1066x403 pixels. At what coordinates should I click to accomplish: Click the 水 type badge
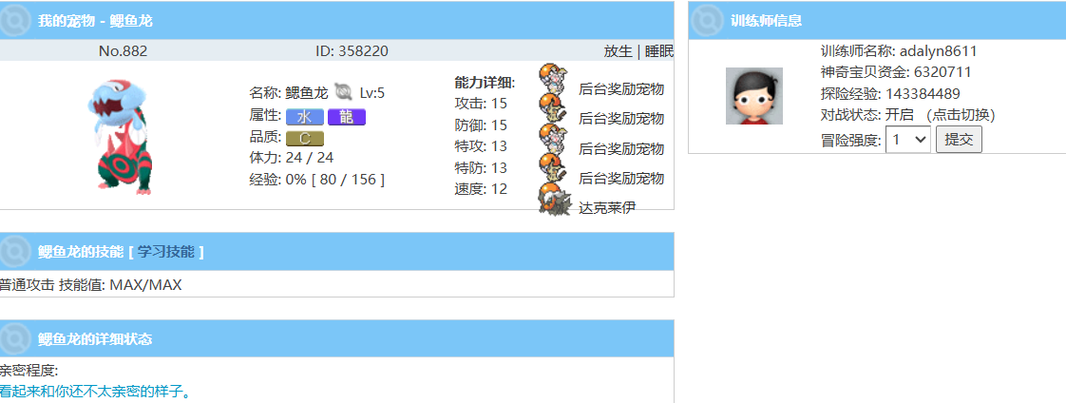(x=304, y=117)
